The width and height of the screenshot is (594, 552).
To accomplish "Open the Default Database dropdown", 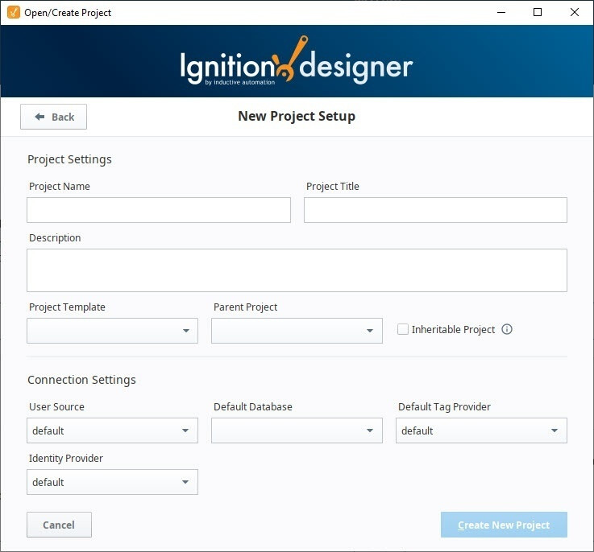I will (x=297, y=430).
